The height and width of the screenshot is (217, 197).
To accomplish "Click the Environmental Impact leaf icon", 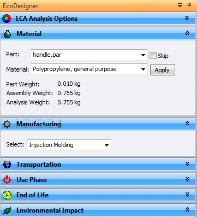I will click(x=7, y=210).
